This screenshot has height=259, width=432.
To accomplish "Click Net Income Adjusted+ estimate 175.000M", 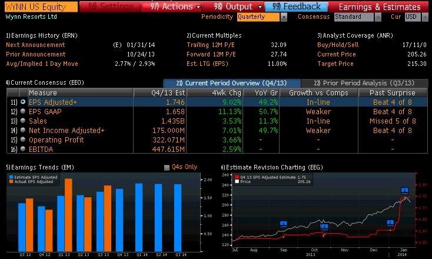I will point(168,130).
